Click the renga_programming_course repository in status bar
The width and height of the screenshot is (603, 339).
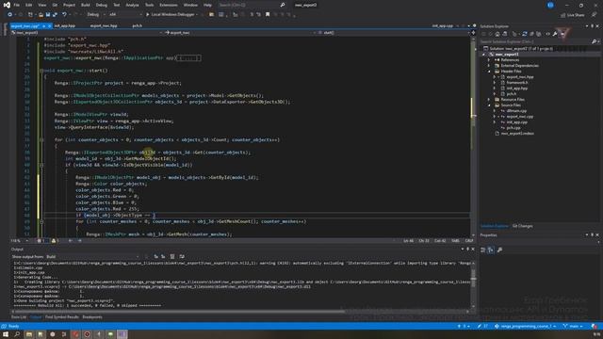tap(525, 327)
